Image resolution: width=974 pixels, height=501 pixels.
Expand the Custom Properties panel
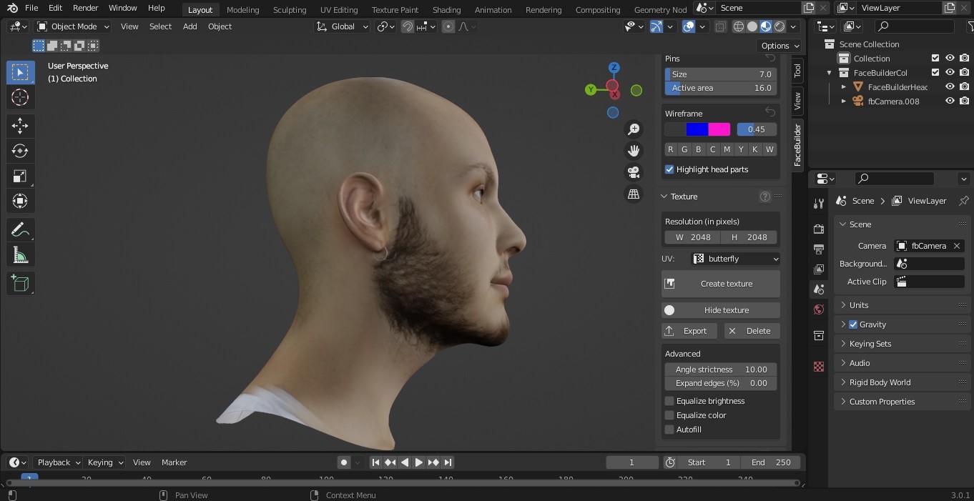pyautogui.click(x=902, y=402)
